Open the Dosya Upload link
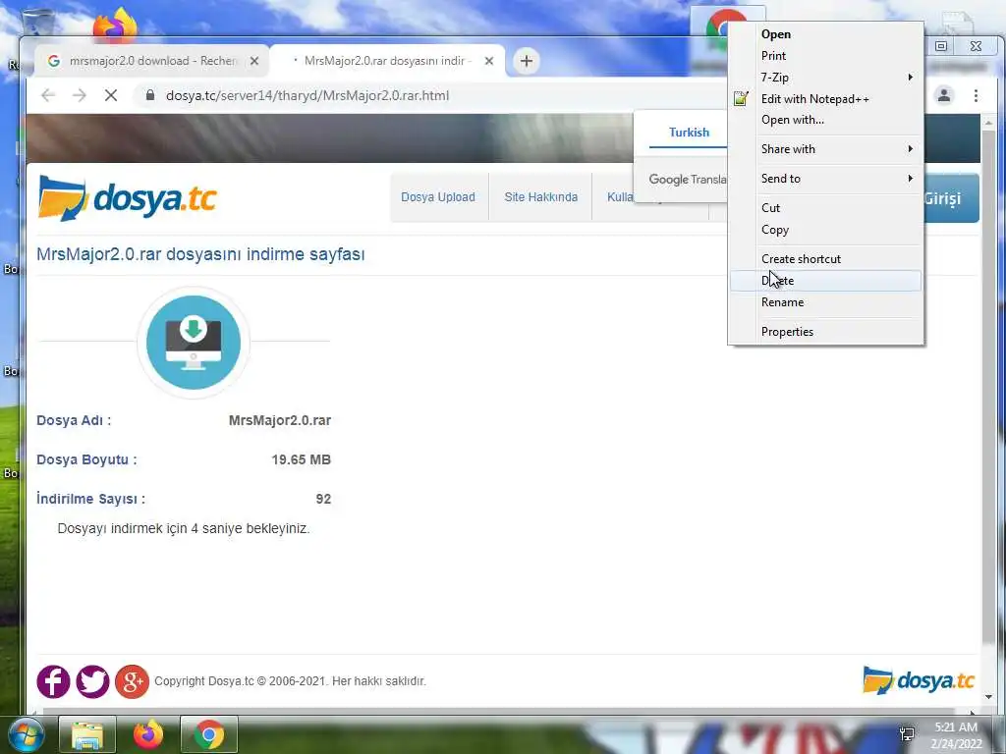Image resolution: width=1006 pixels, height=754 pixels. tap(438, 196)
